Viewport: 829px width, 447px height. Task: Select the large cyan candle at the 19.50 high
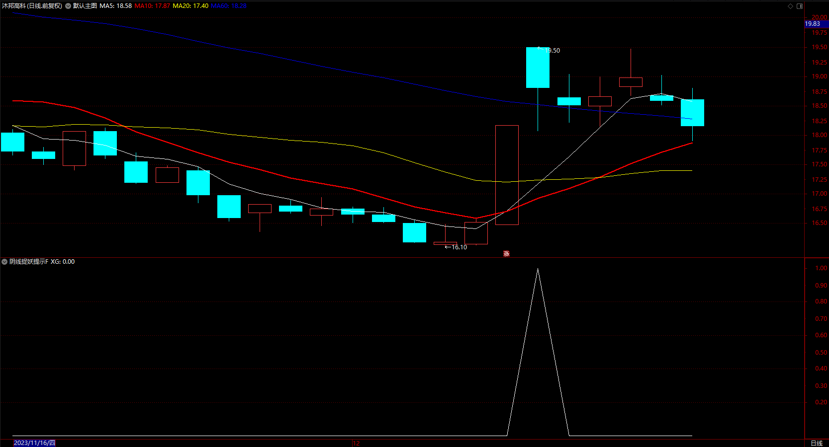click(x=538, y=68)
